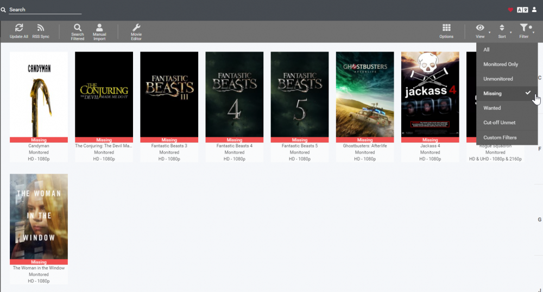
Task: Open Fantastic Beasts 4 poster
Action: tap(235, 94)
